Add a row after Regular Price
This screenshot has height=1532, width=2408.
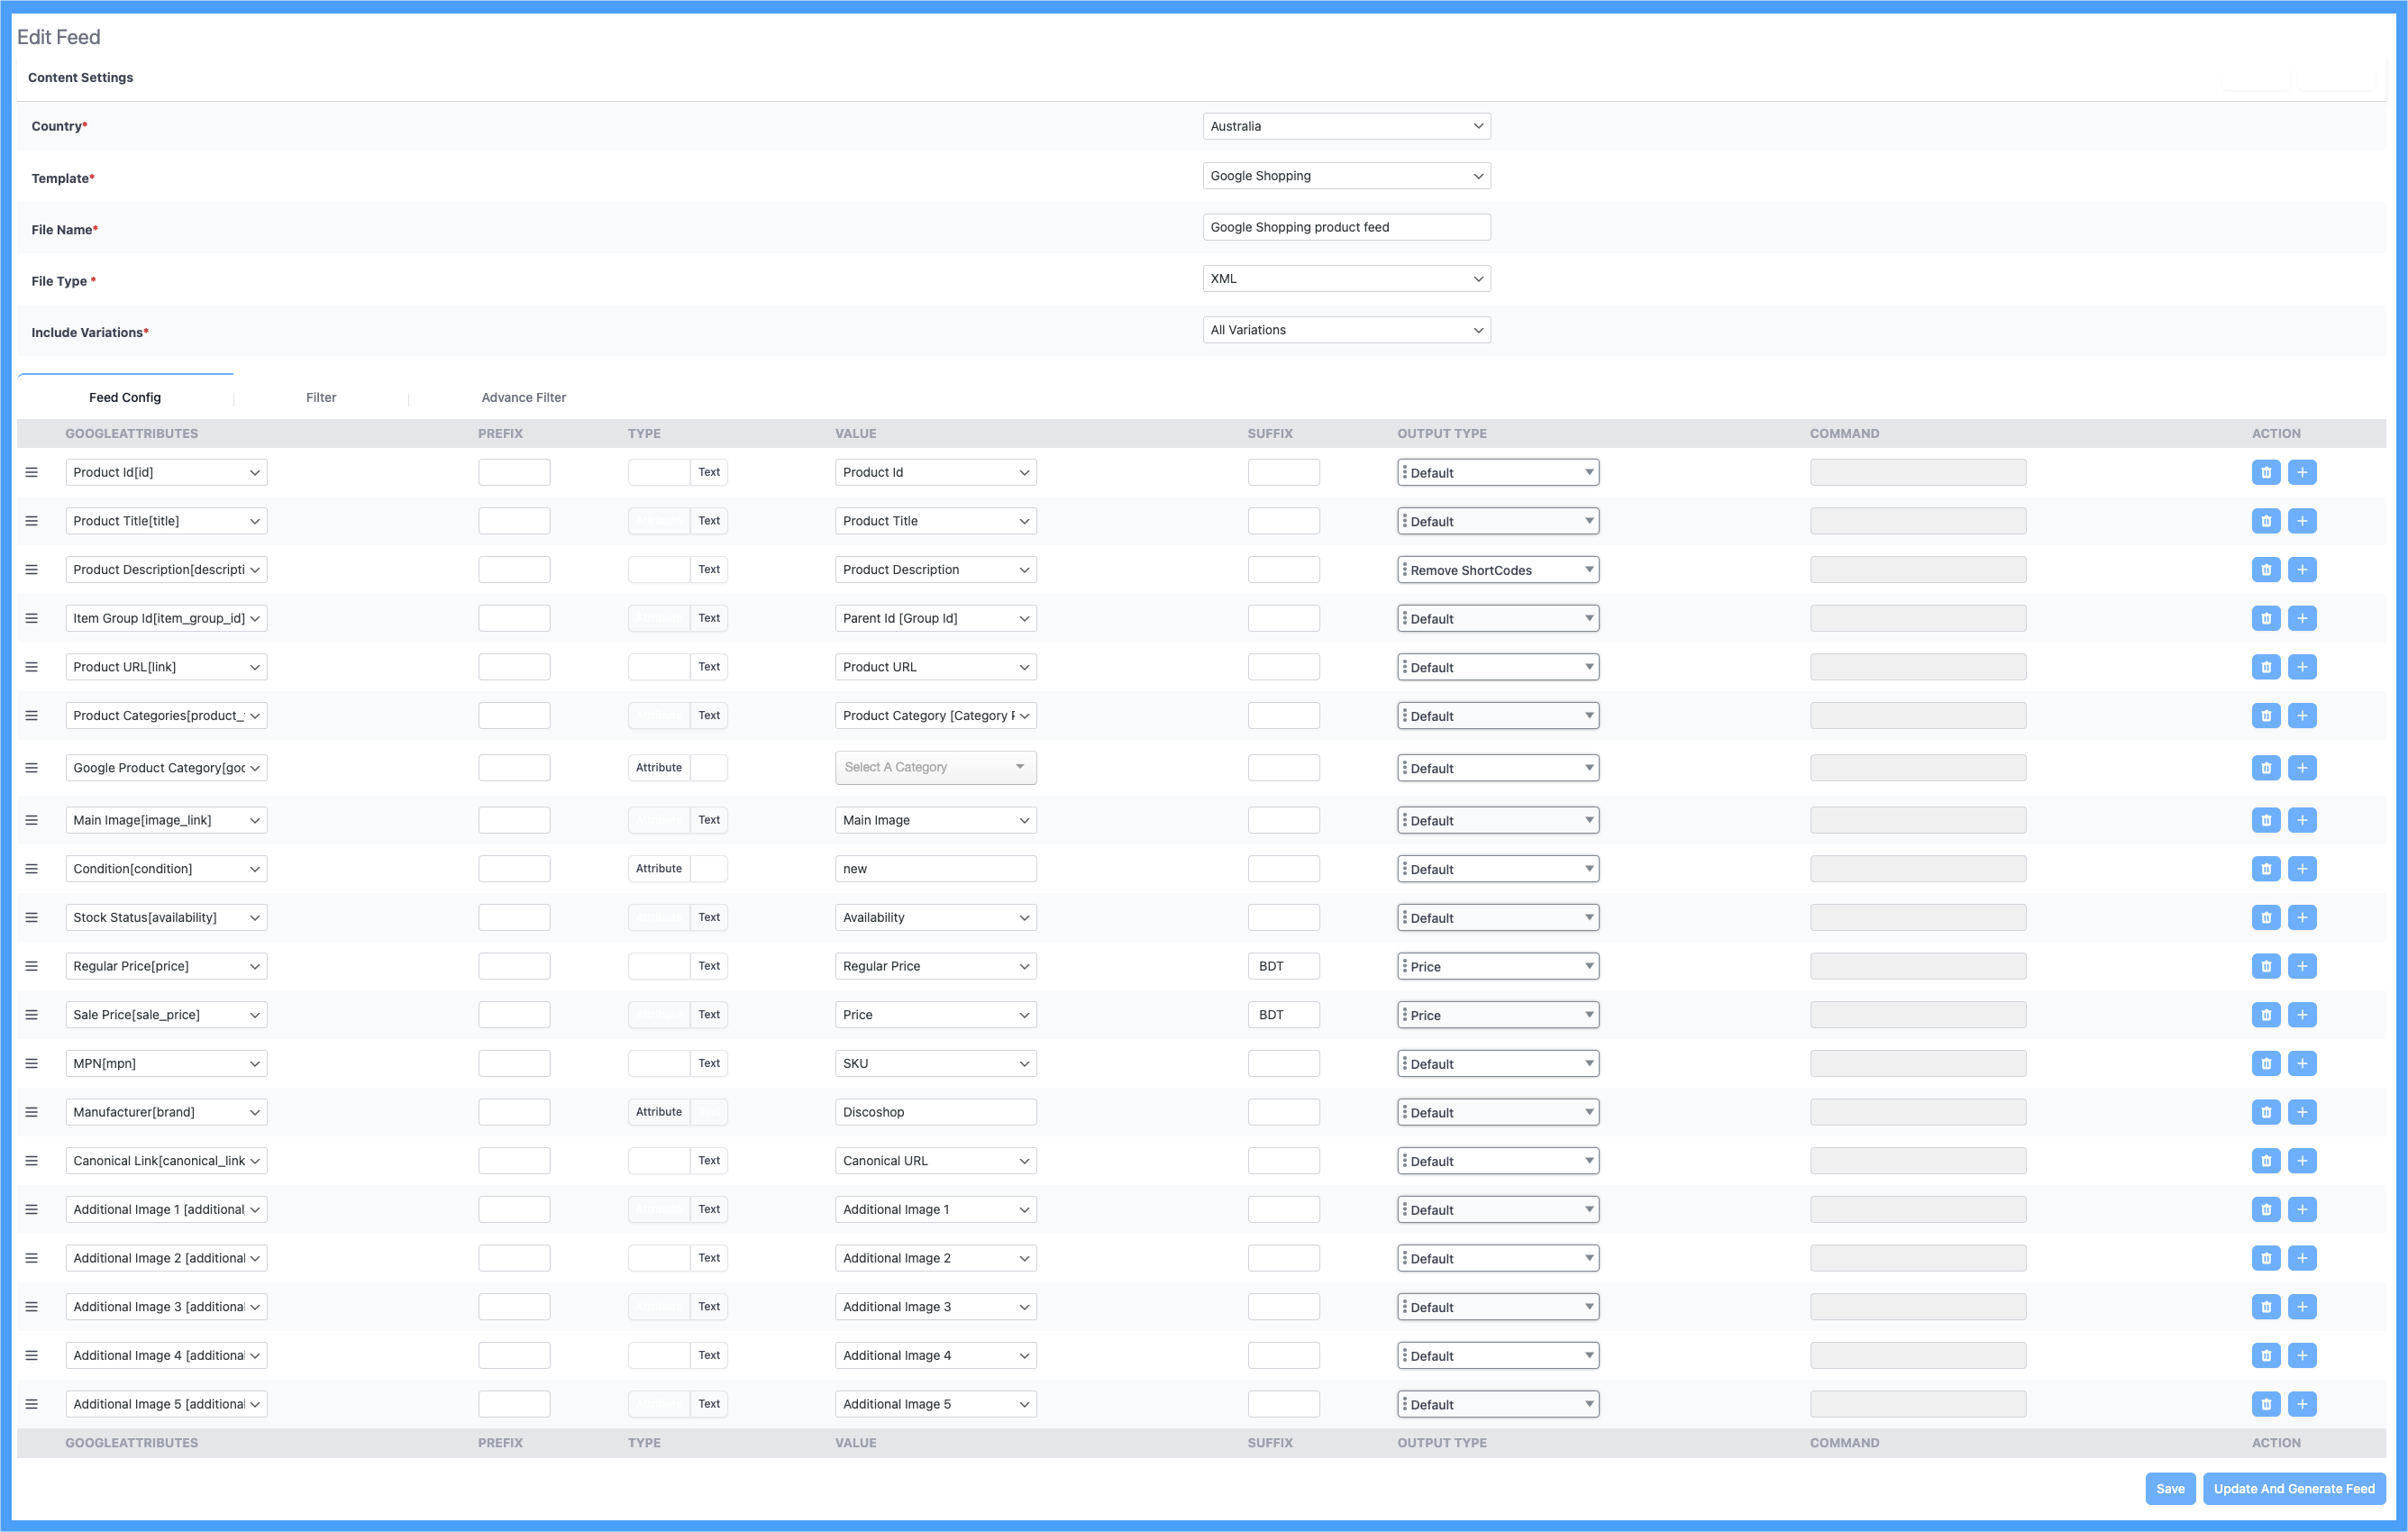2302,966
